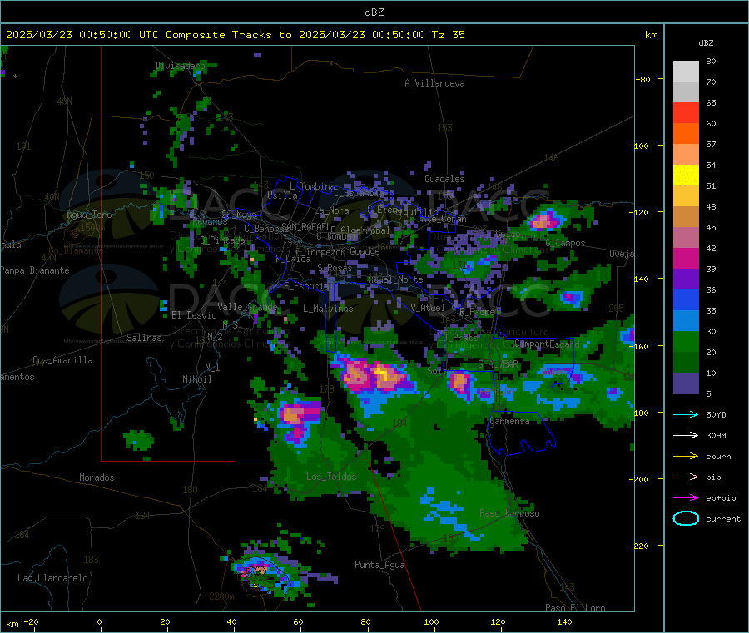Click the 'Cda_Amarilla' map label

coord(62,360)
